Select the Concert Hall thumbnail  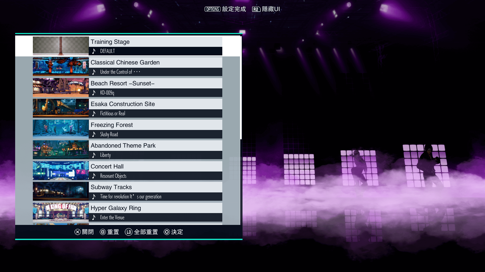tap(61, 171)
